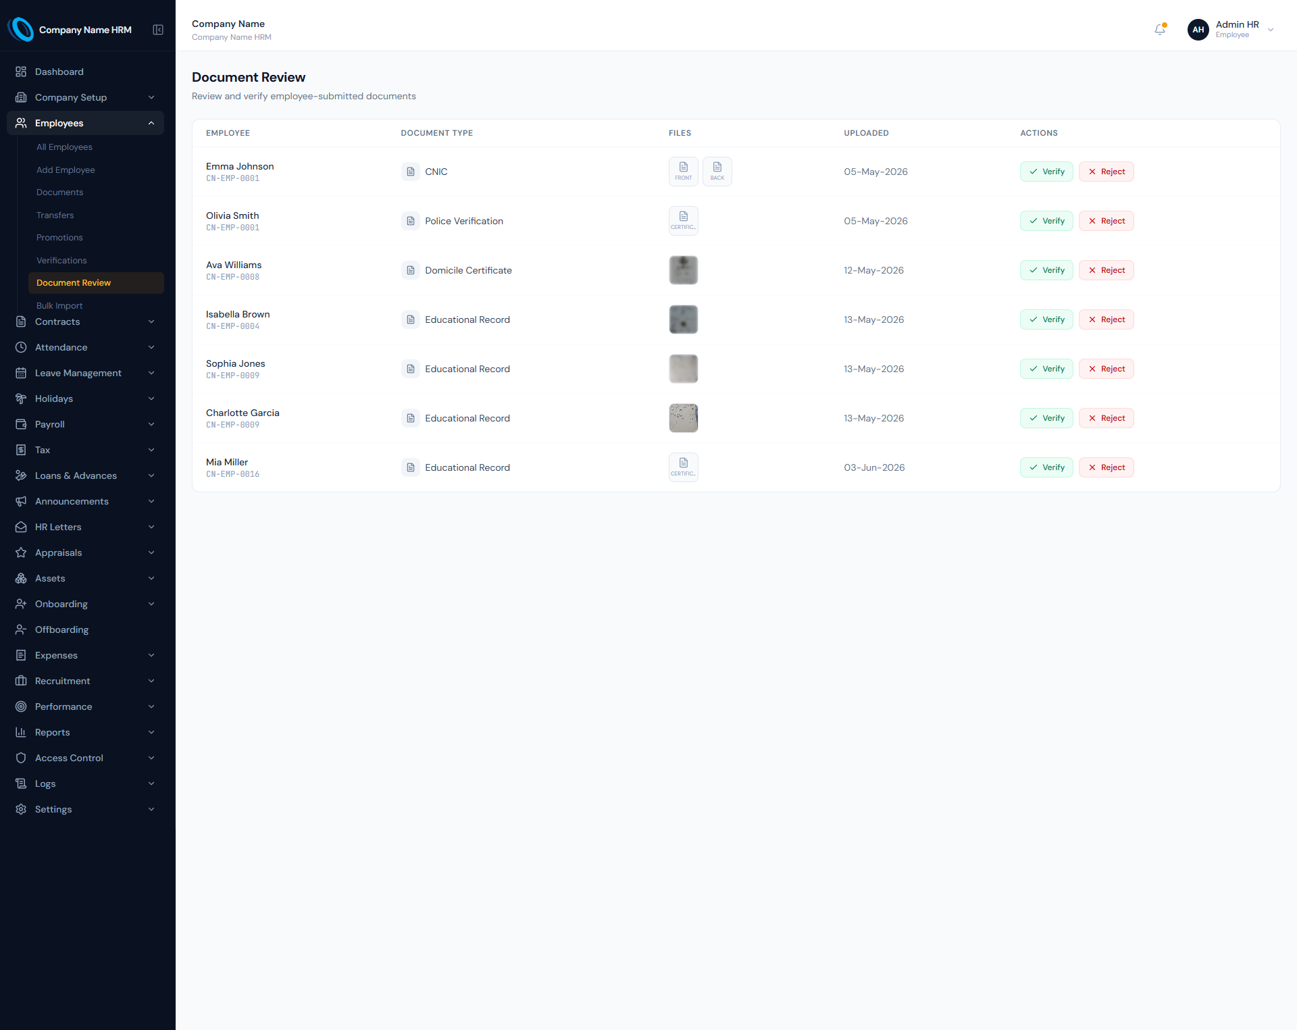Open Isabella Brown's document thumbnail
Screen dimensions: 1297x1030
pyautogui.click(x=684, y=319)
